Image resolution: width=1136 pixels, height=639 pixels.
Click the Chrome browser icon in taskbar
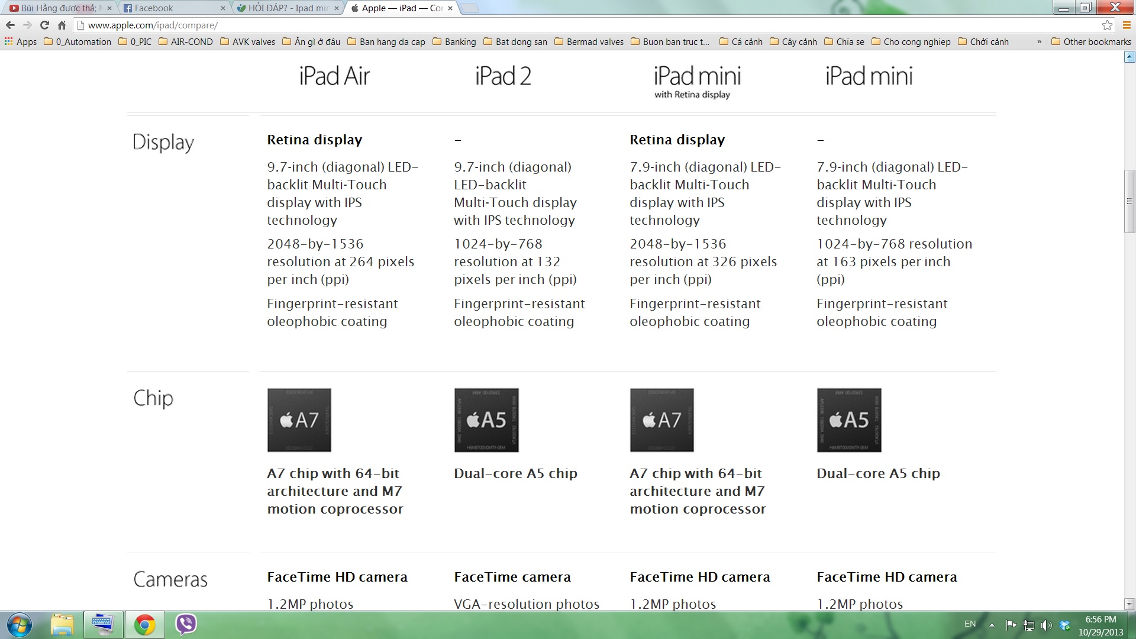click(x=144, y=624)
